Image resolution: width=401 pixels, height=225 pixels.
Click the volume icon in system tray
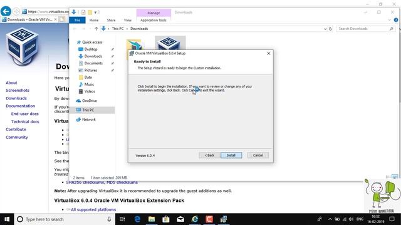point(351,219)
